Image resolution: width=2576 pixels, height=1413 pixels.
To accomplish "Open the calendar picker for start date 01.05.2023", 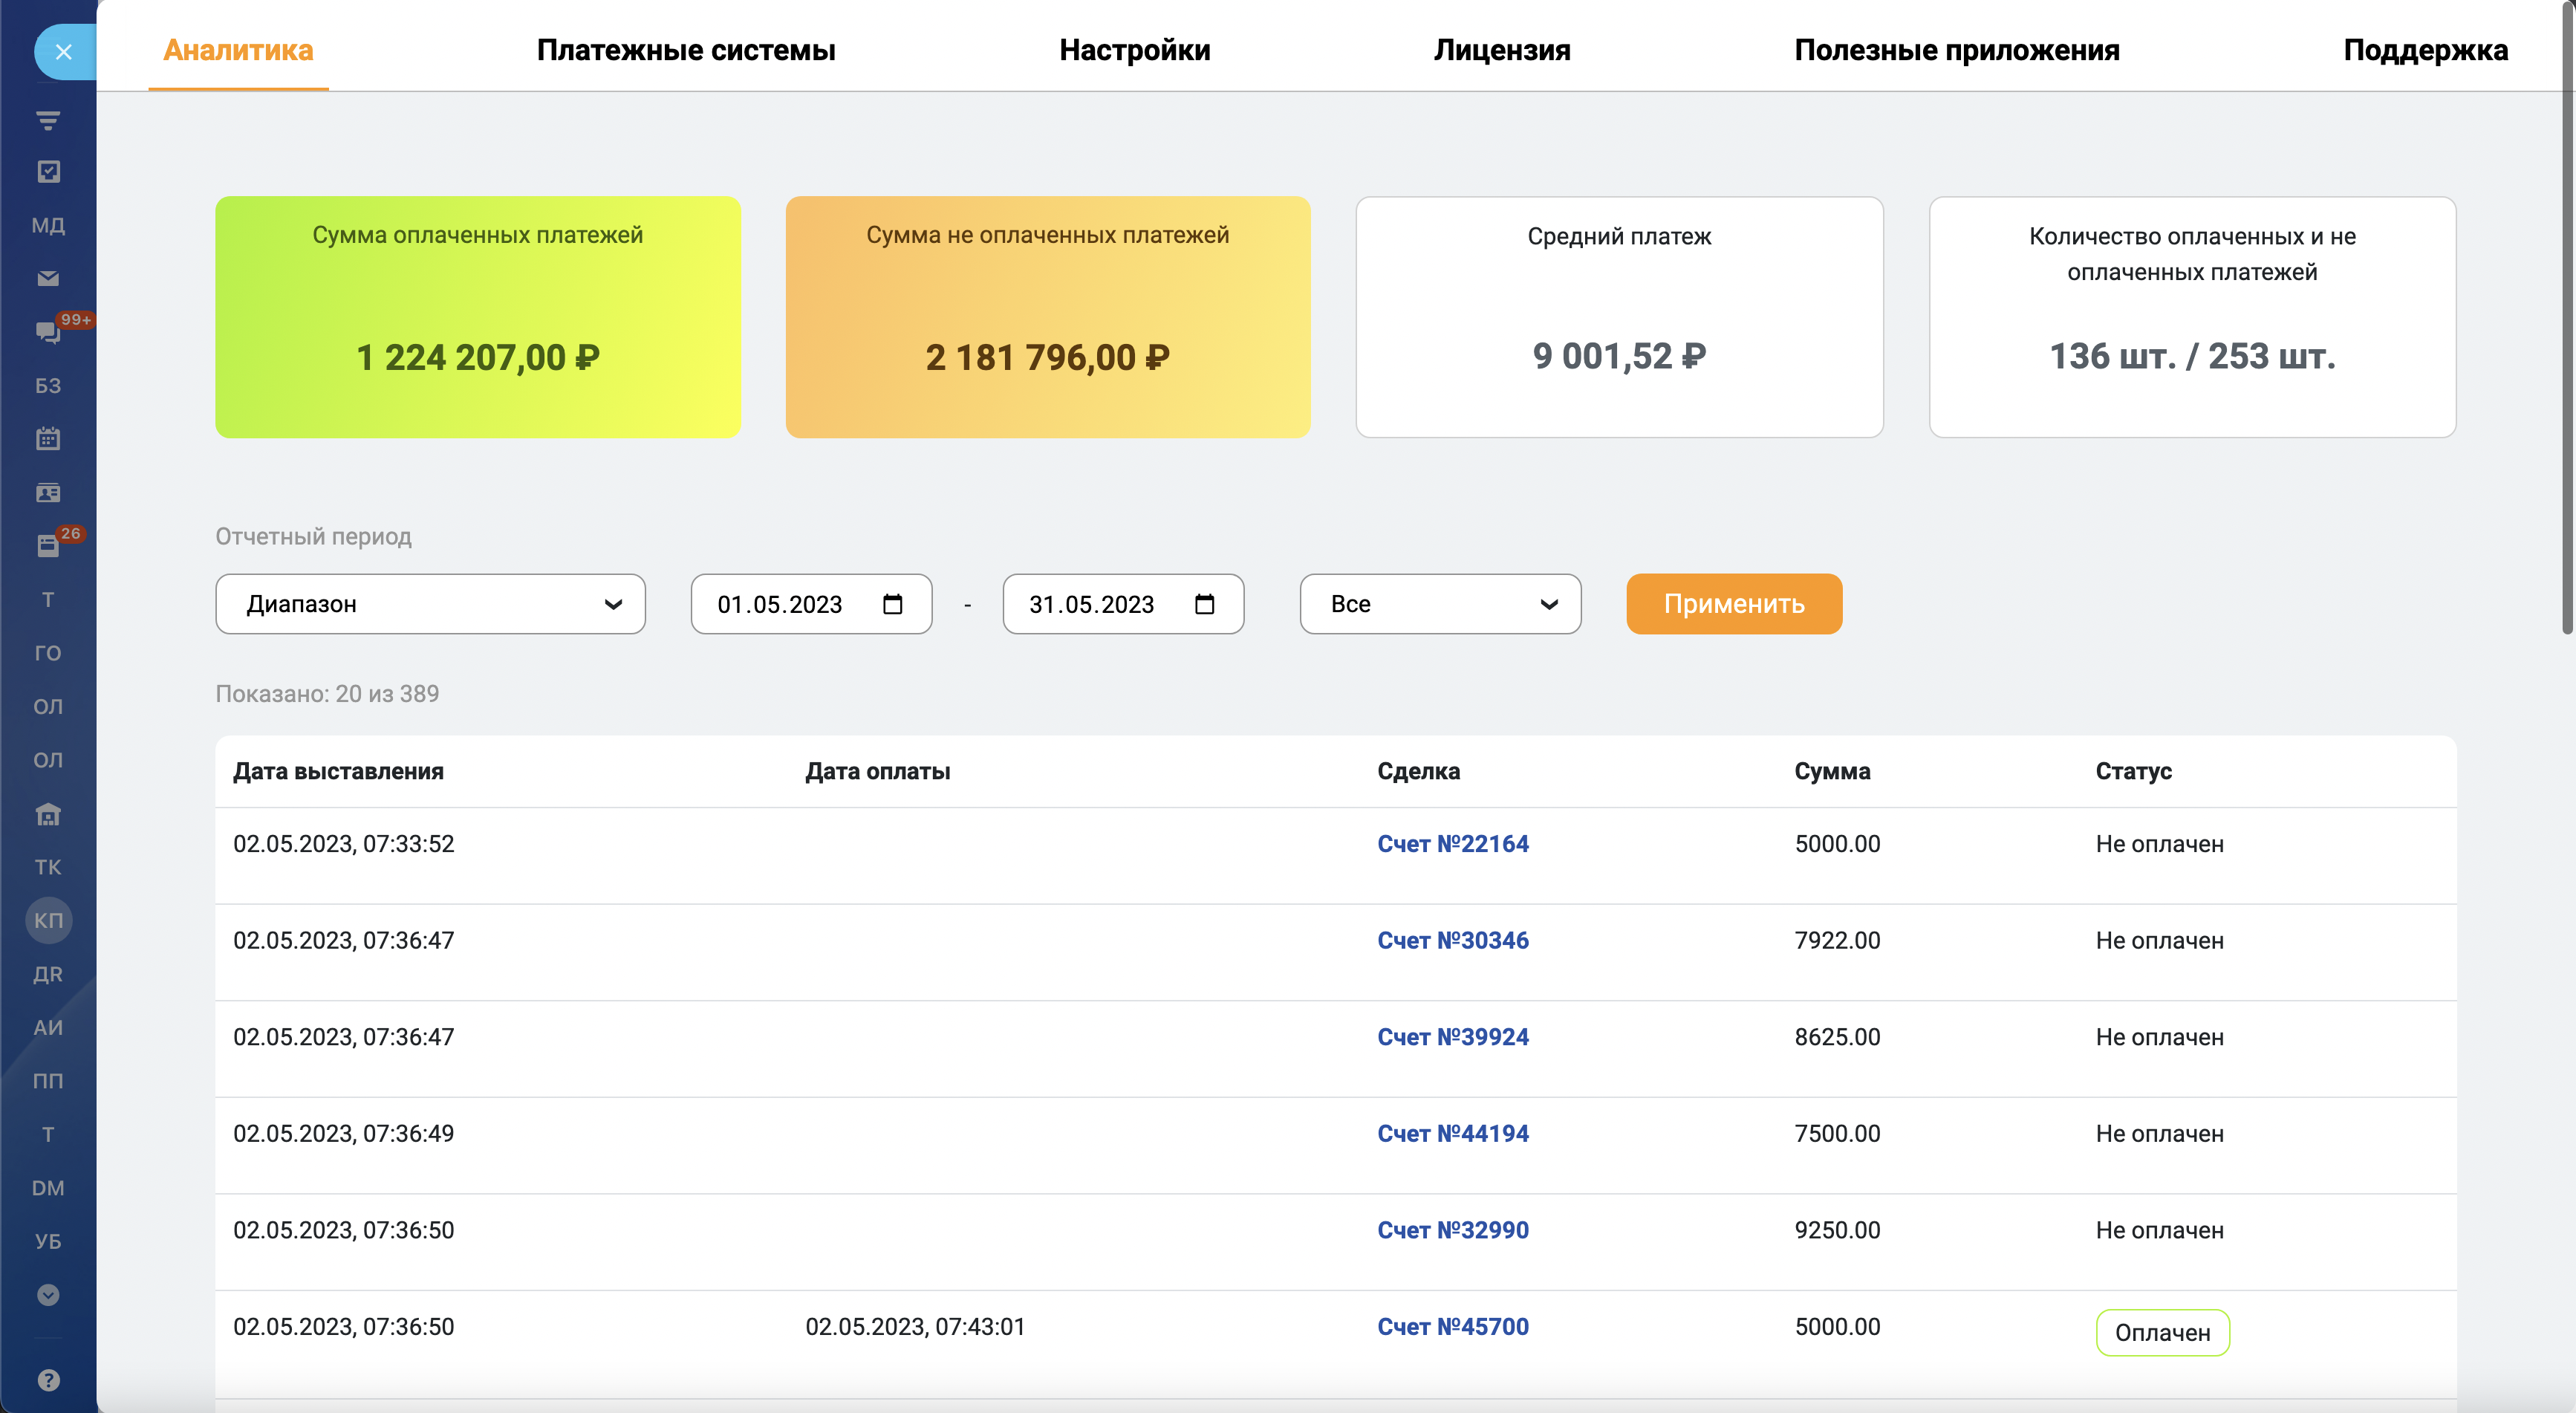I will pyautogui.click(x=893, y=604).
